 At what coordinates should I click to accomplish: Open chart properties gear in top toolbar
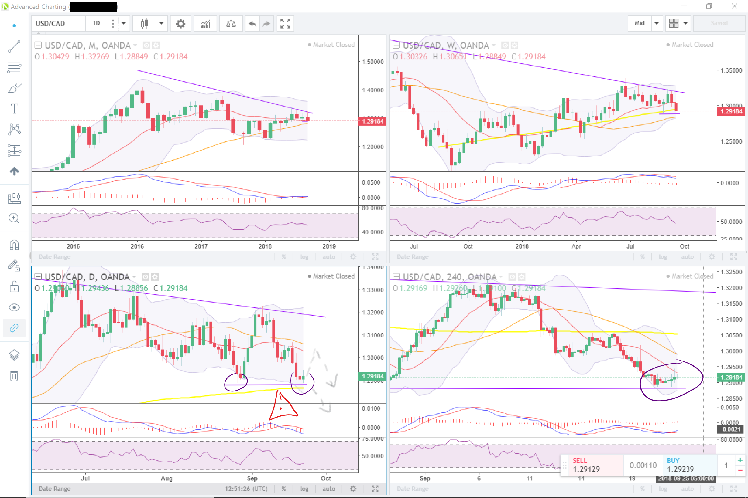(x=180, y=23)
